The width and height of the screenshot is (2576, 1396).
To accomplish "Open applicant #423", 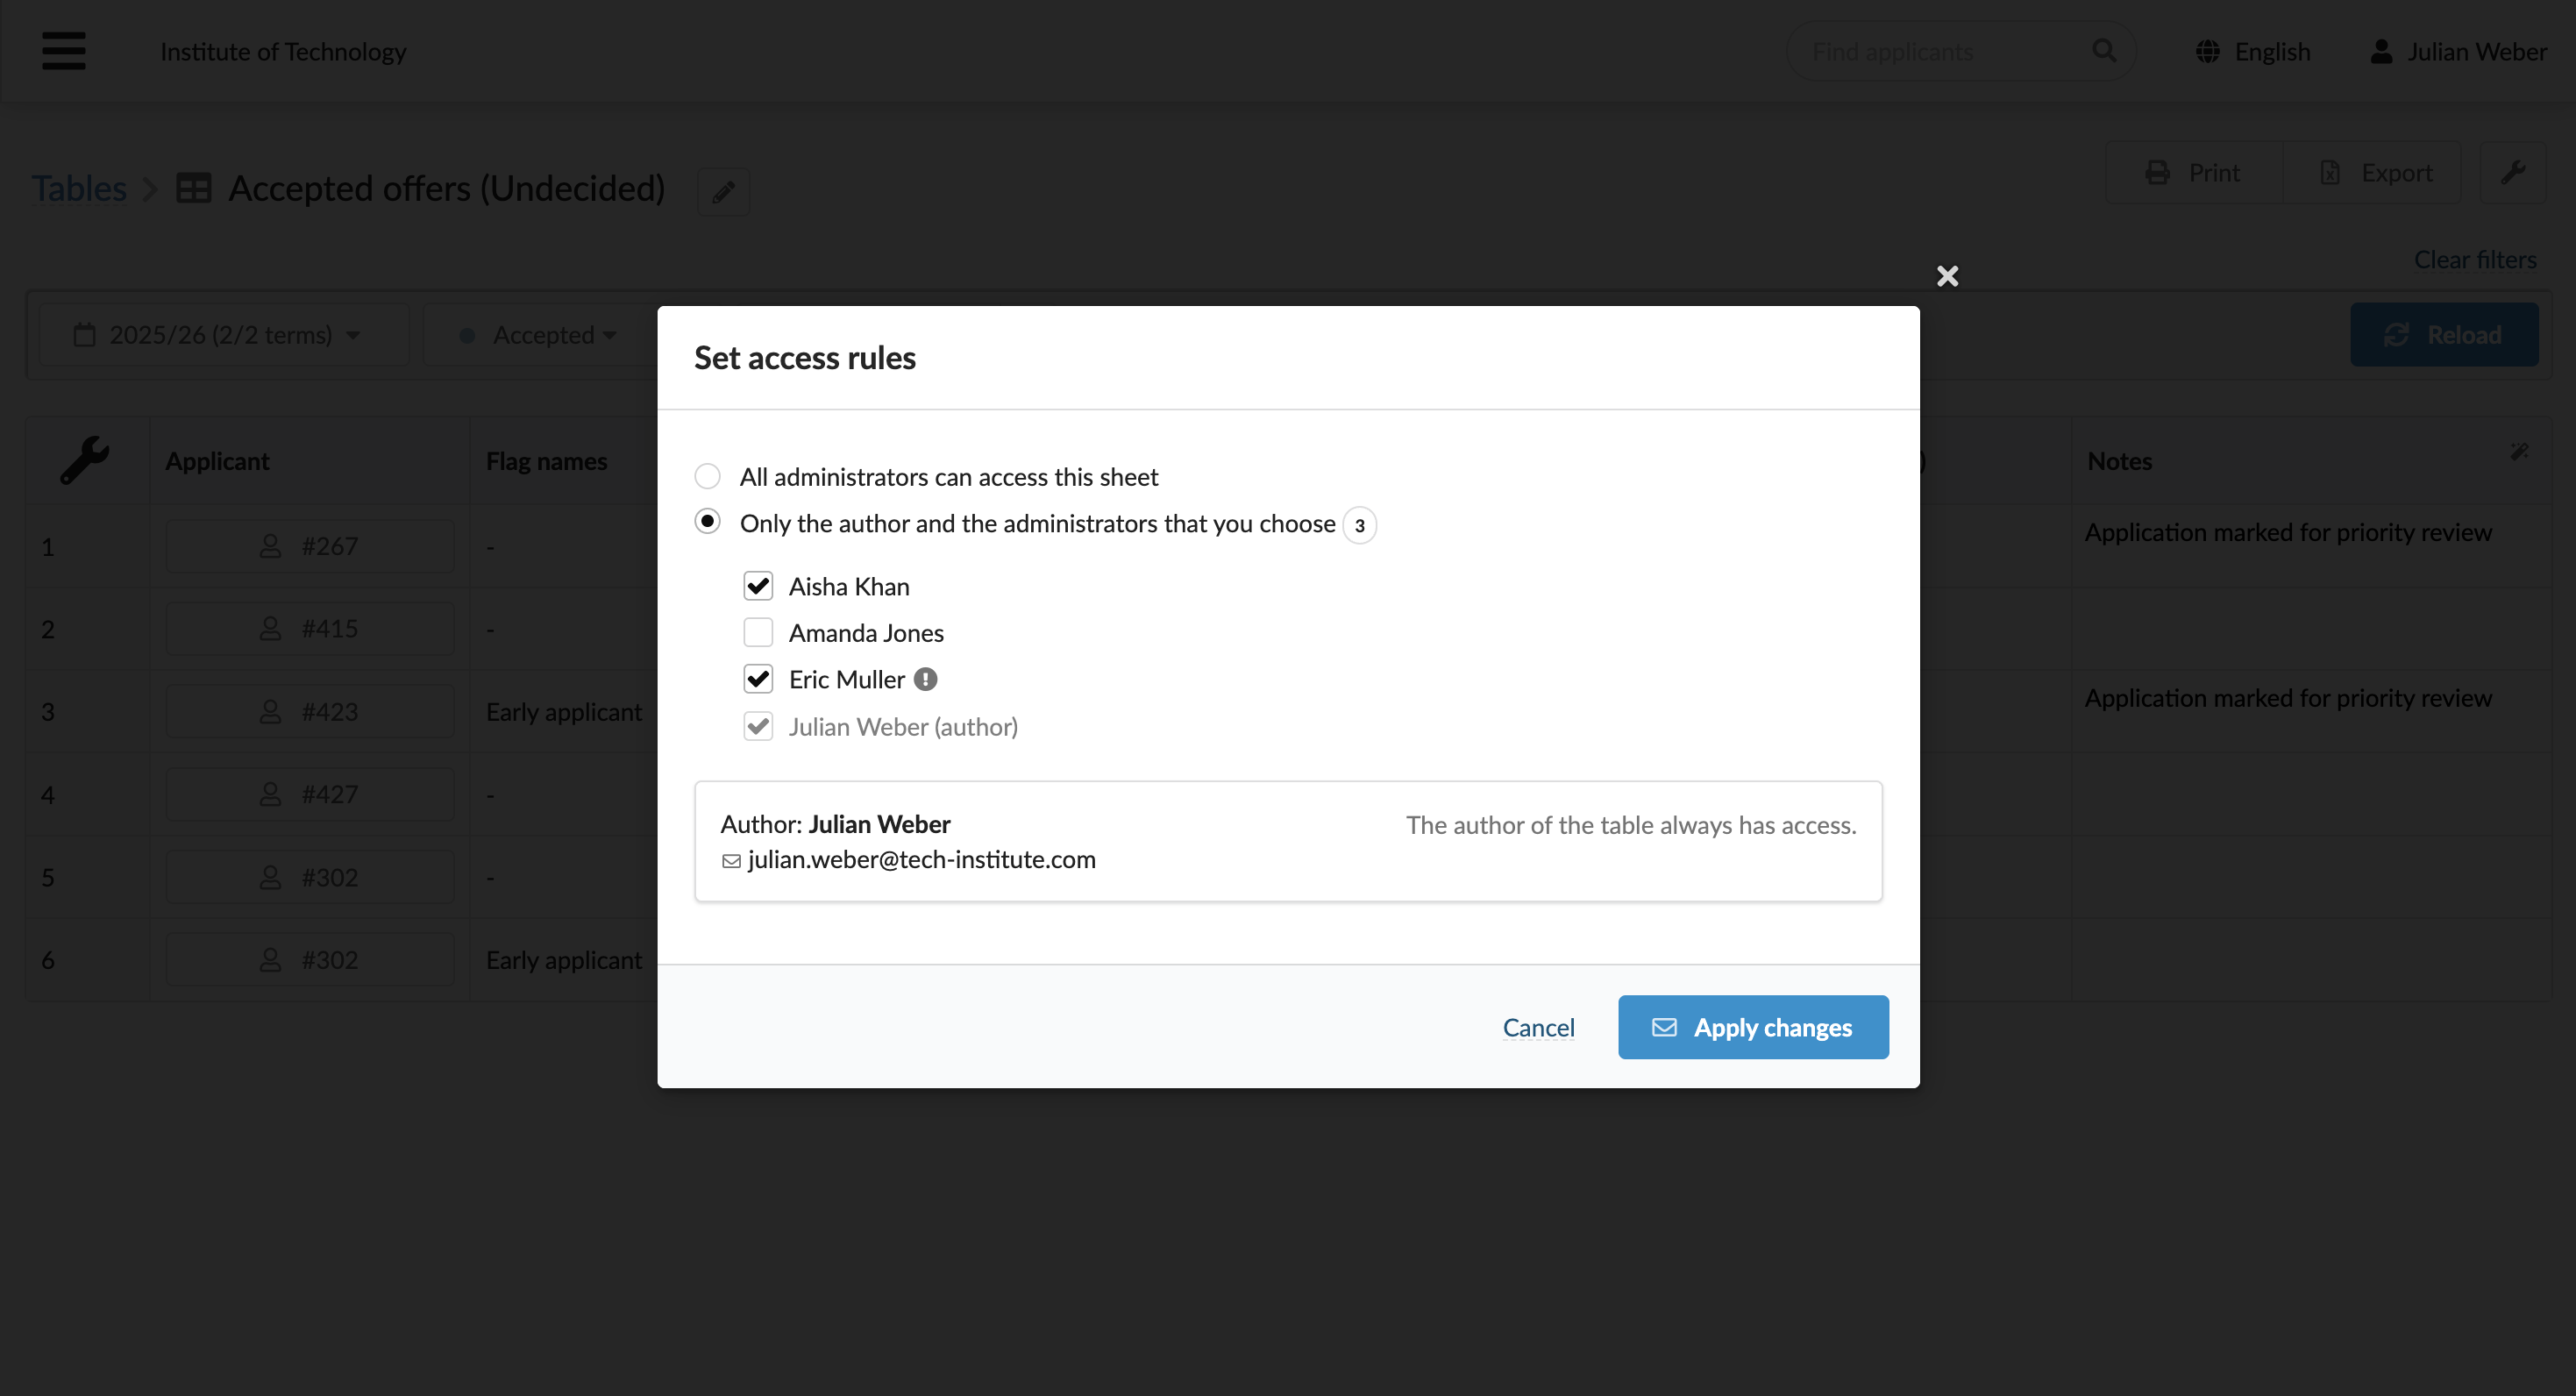I will 309,711.
